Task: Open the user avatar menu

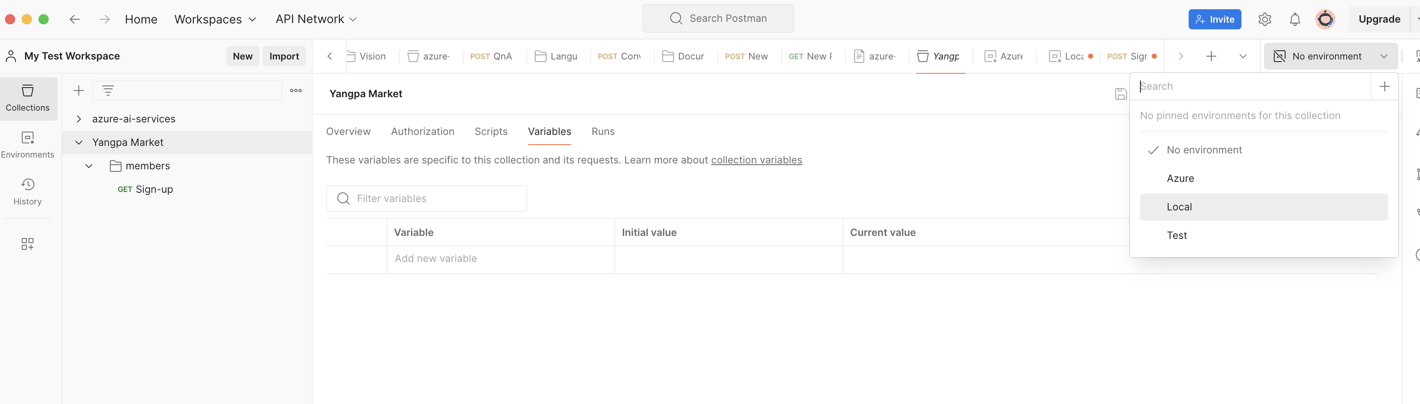Action: point(1325,19)
